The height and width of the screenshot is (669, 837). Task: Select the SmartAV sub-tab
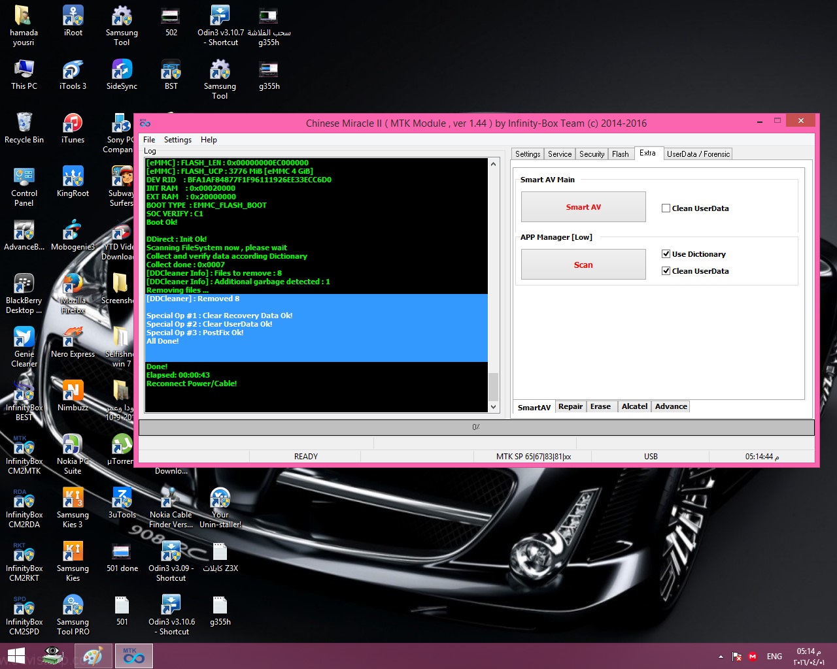point(534,407)
